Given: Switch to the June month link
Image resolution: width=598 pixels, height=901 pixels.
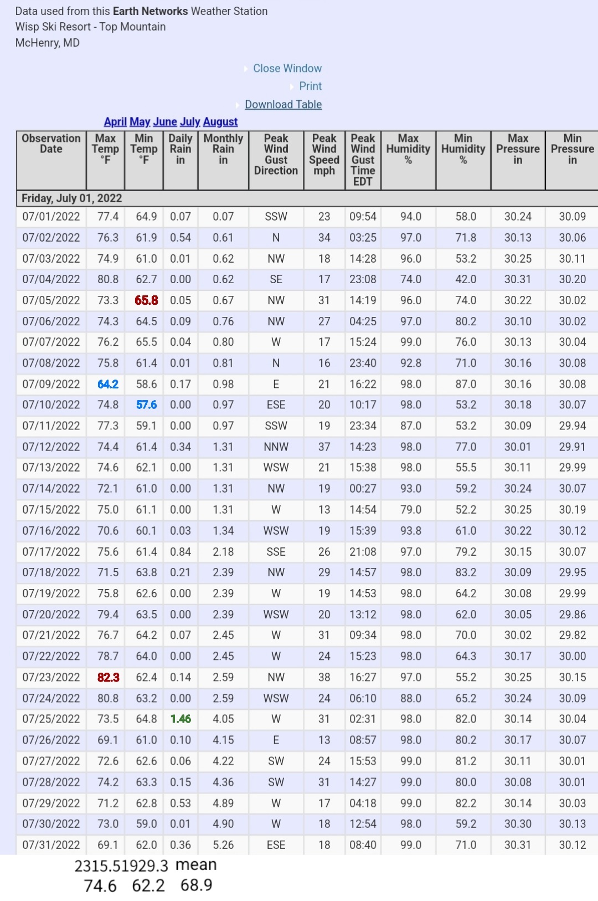Looking at the screenshot, I should pos(165,121).
